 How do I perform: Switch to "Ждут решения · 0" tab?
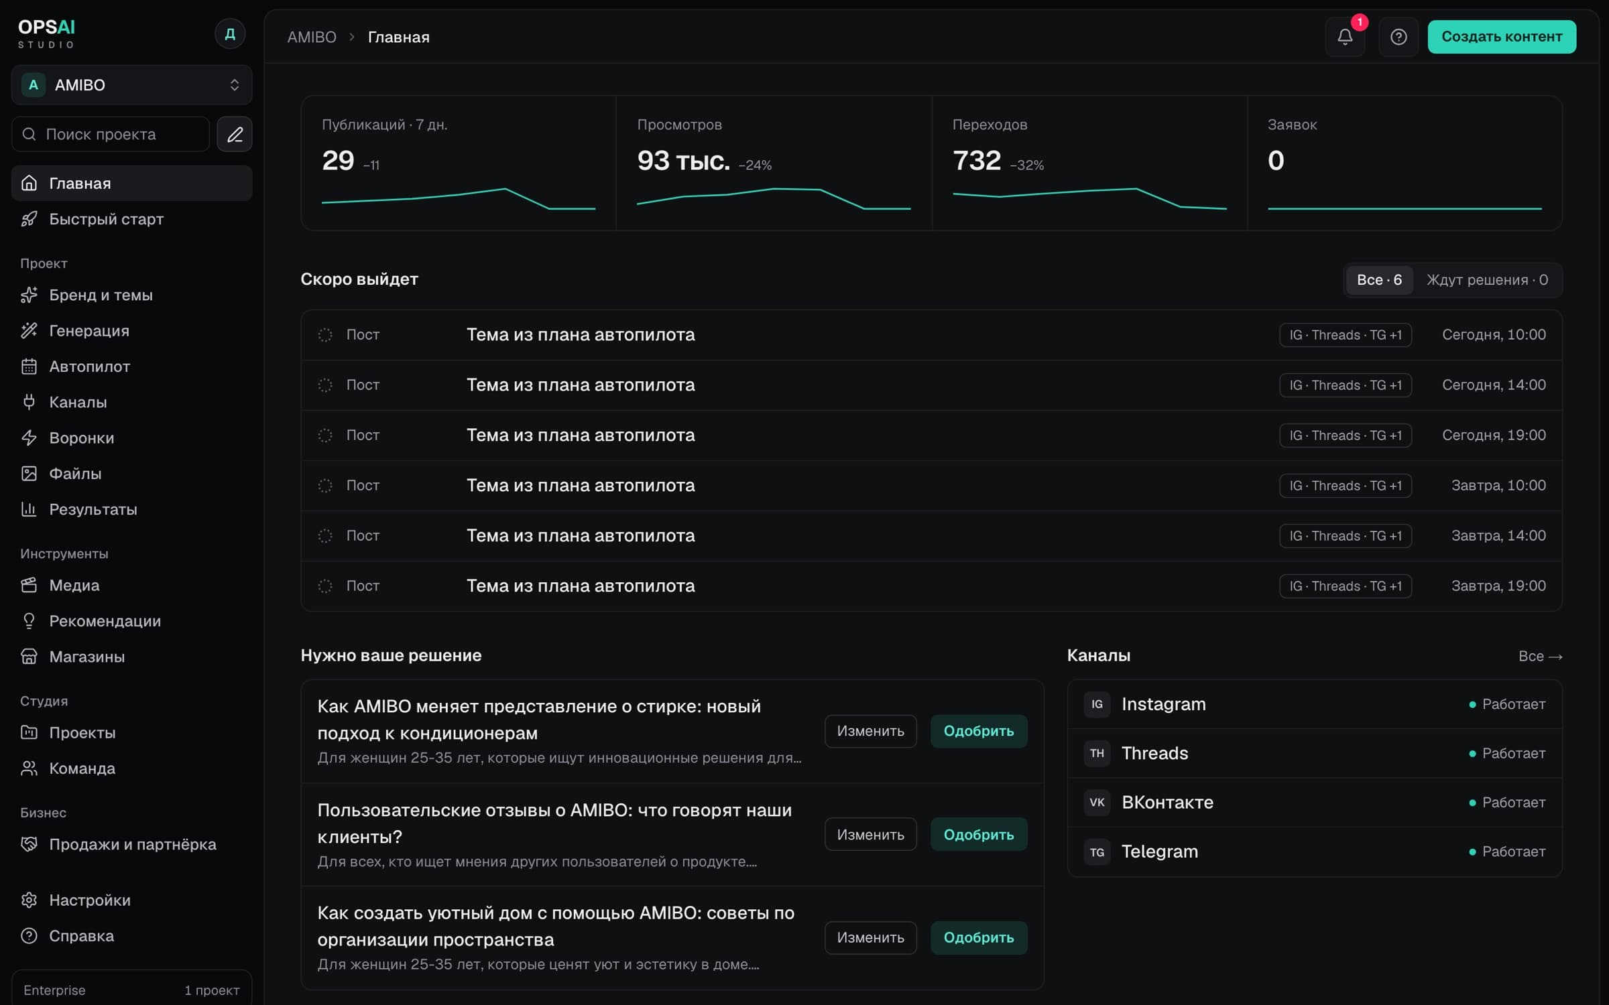point(1487,280)
